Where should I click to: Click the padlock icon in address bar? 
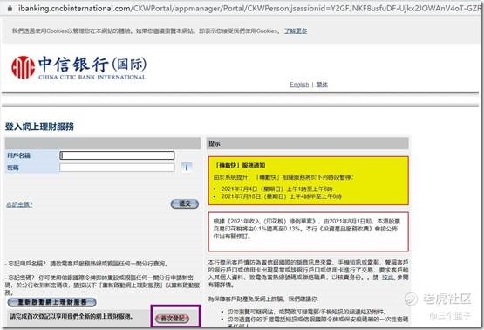(x=10, y=9)
